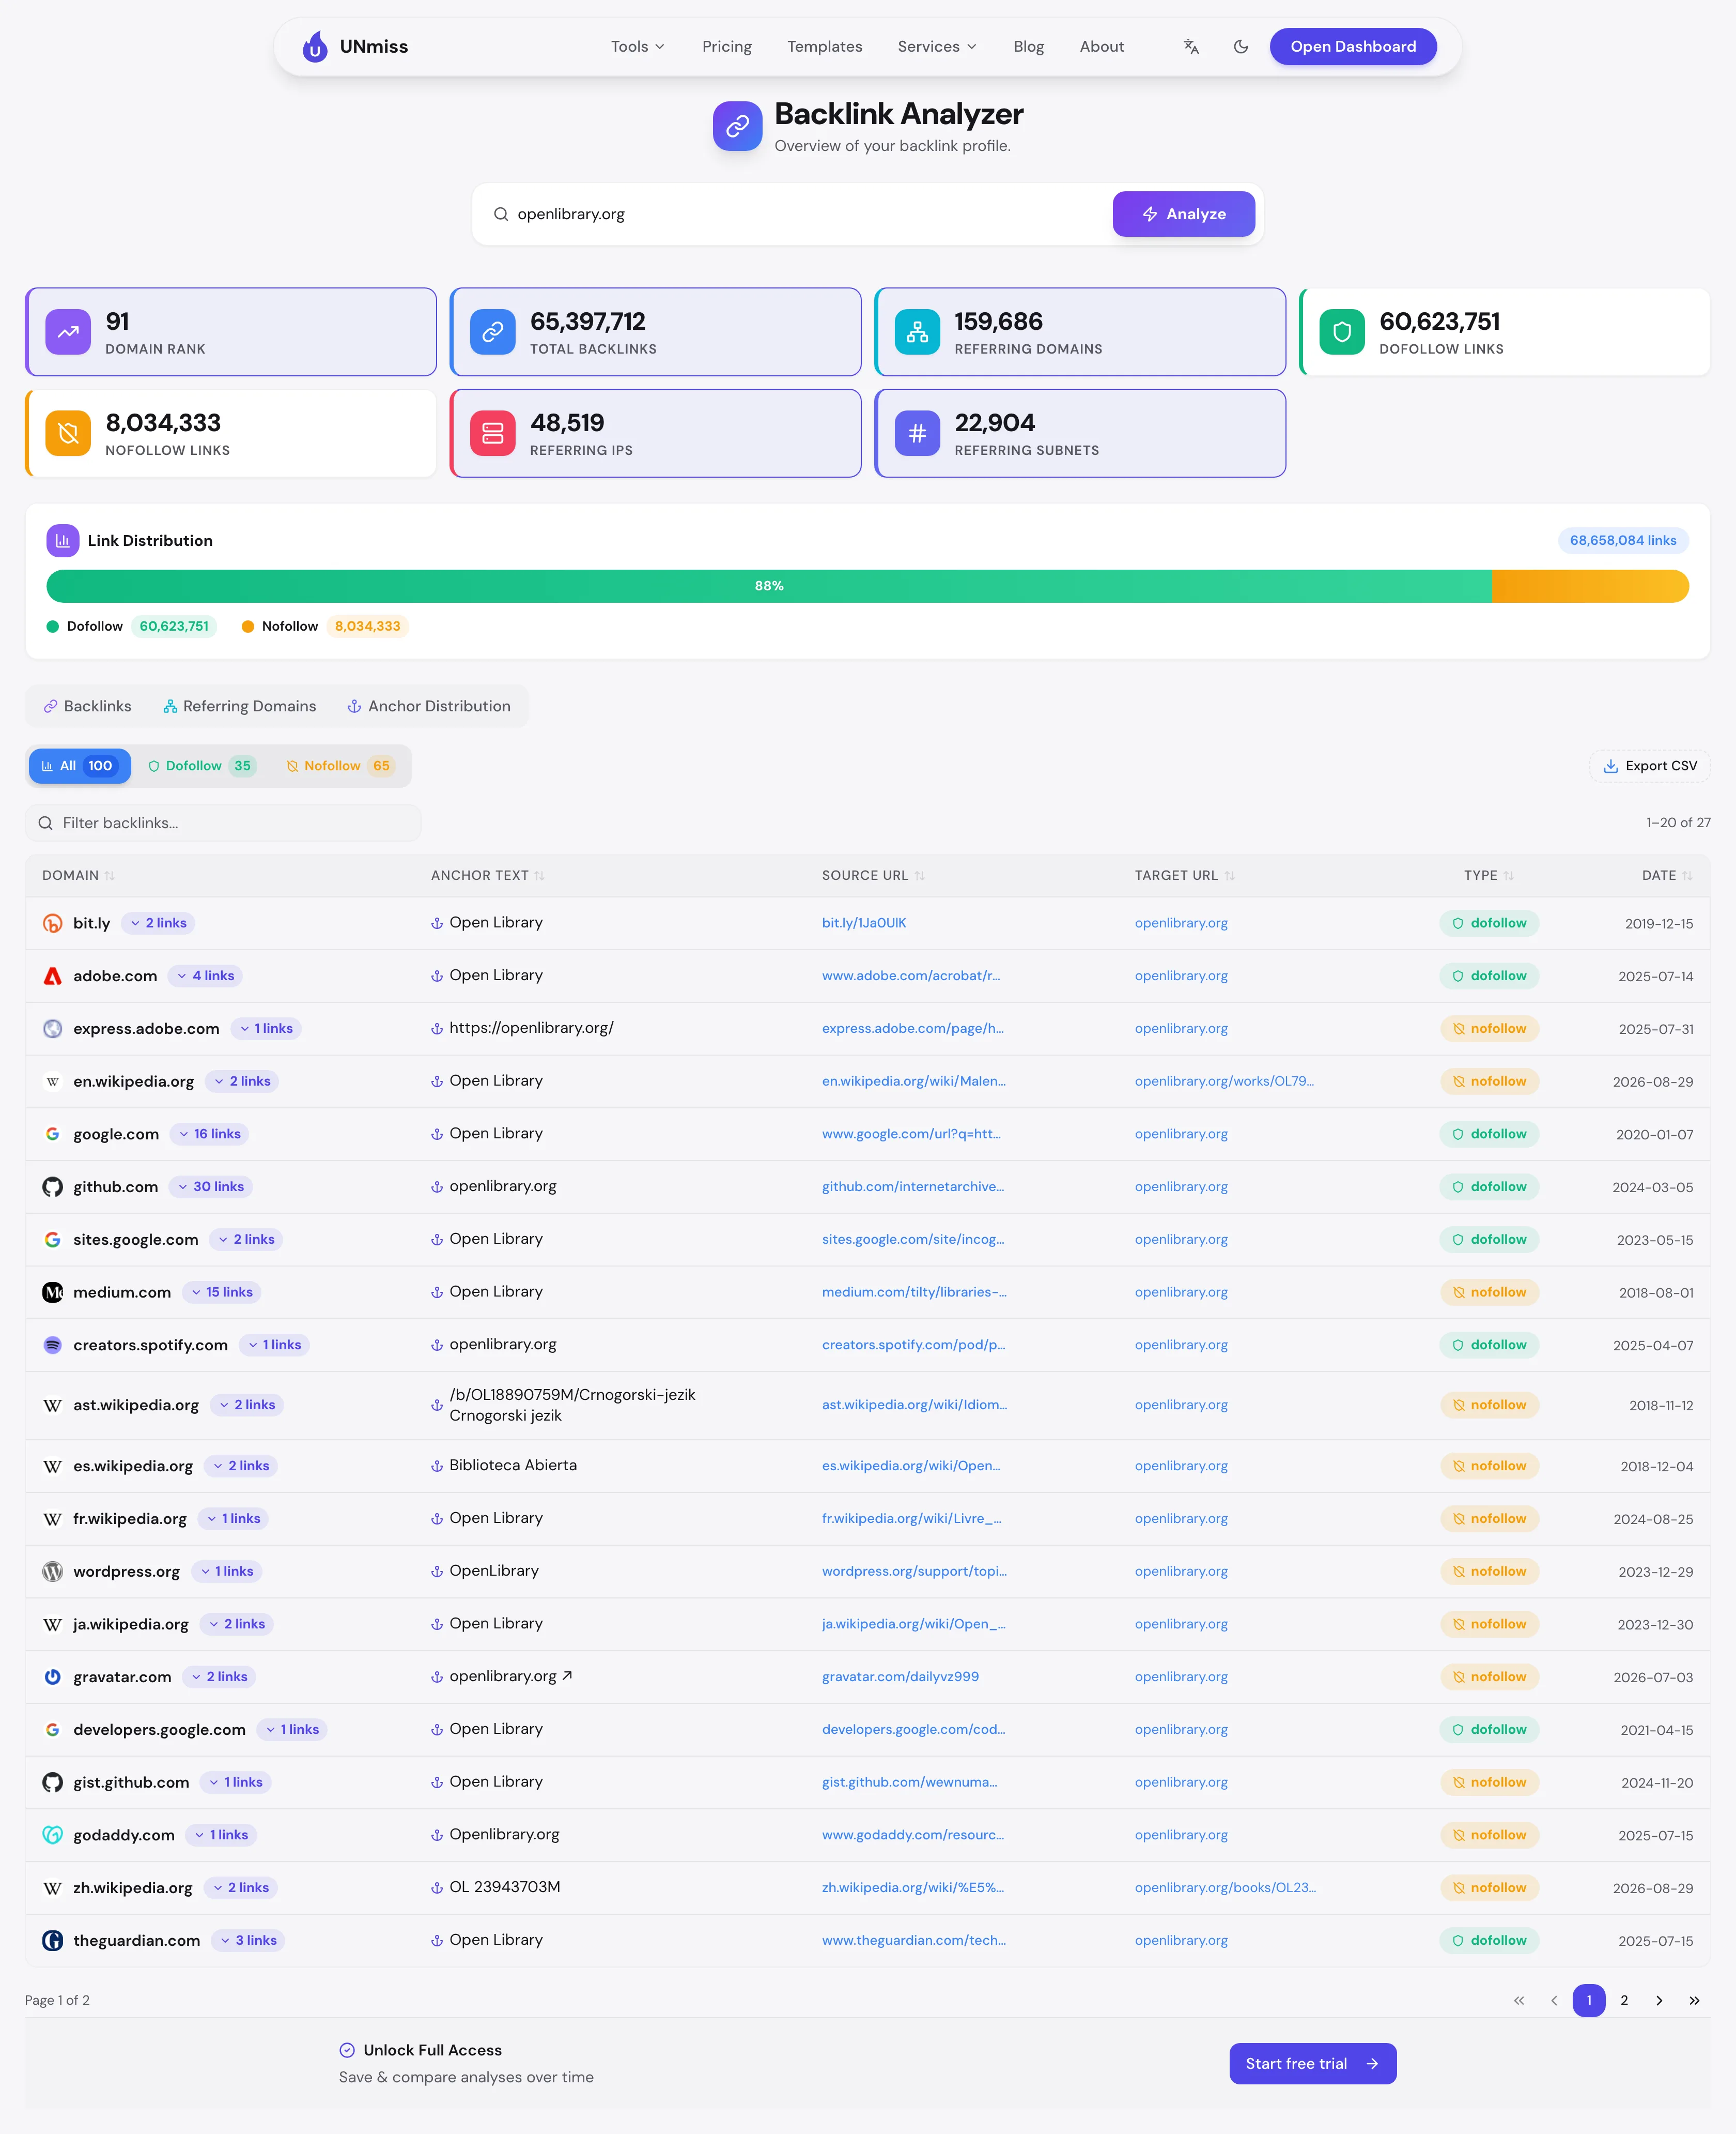This screenshot has width=1736, height=2134.
Task: Click the Unlock Full Access check icon
Action: pos(347,2050)
